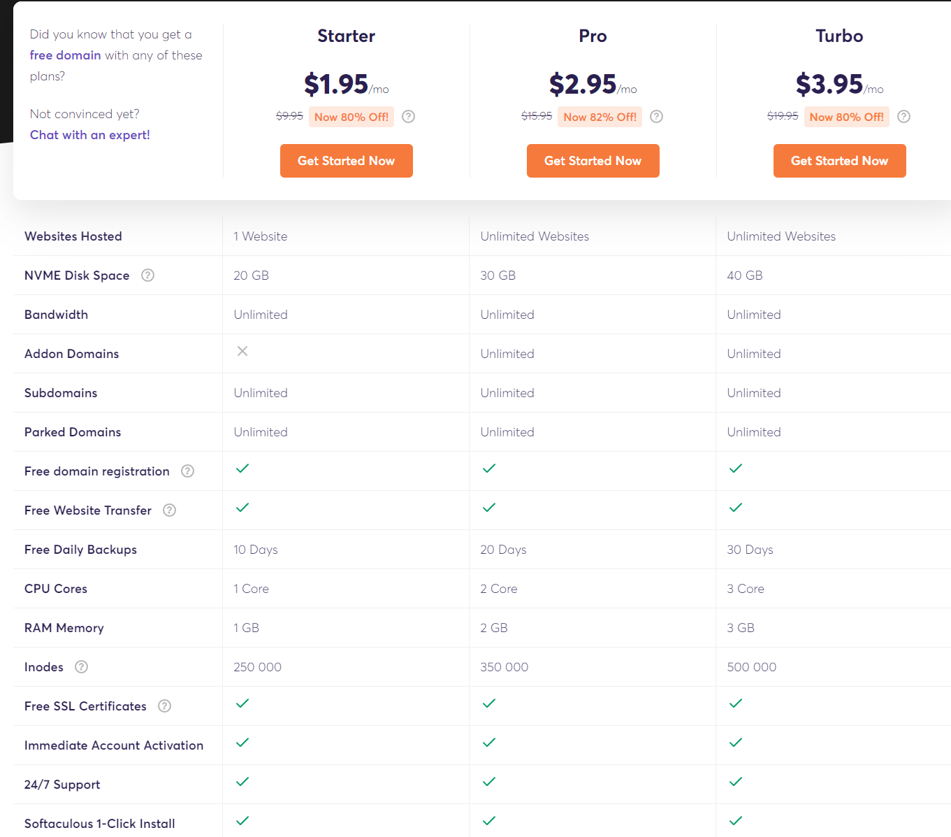The height and width of the screenshot is (837, 951).
Task: Follow the free domain link
Action: [66, 55]
